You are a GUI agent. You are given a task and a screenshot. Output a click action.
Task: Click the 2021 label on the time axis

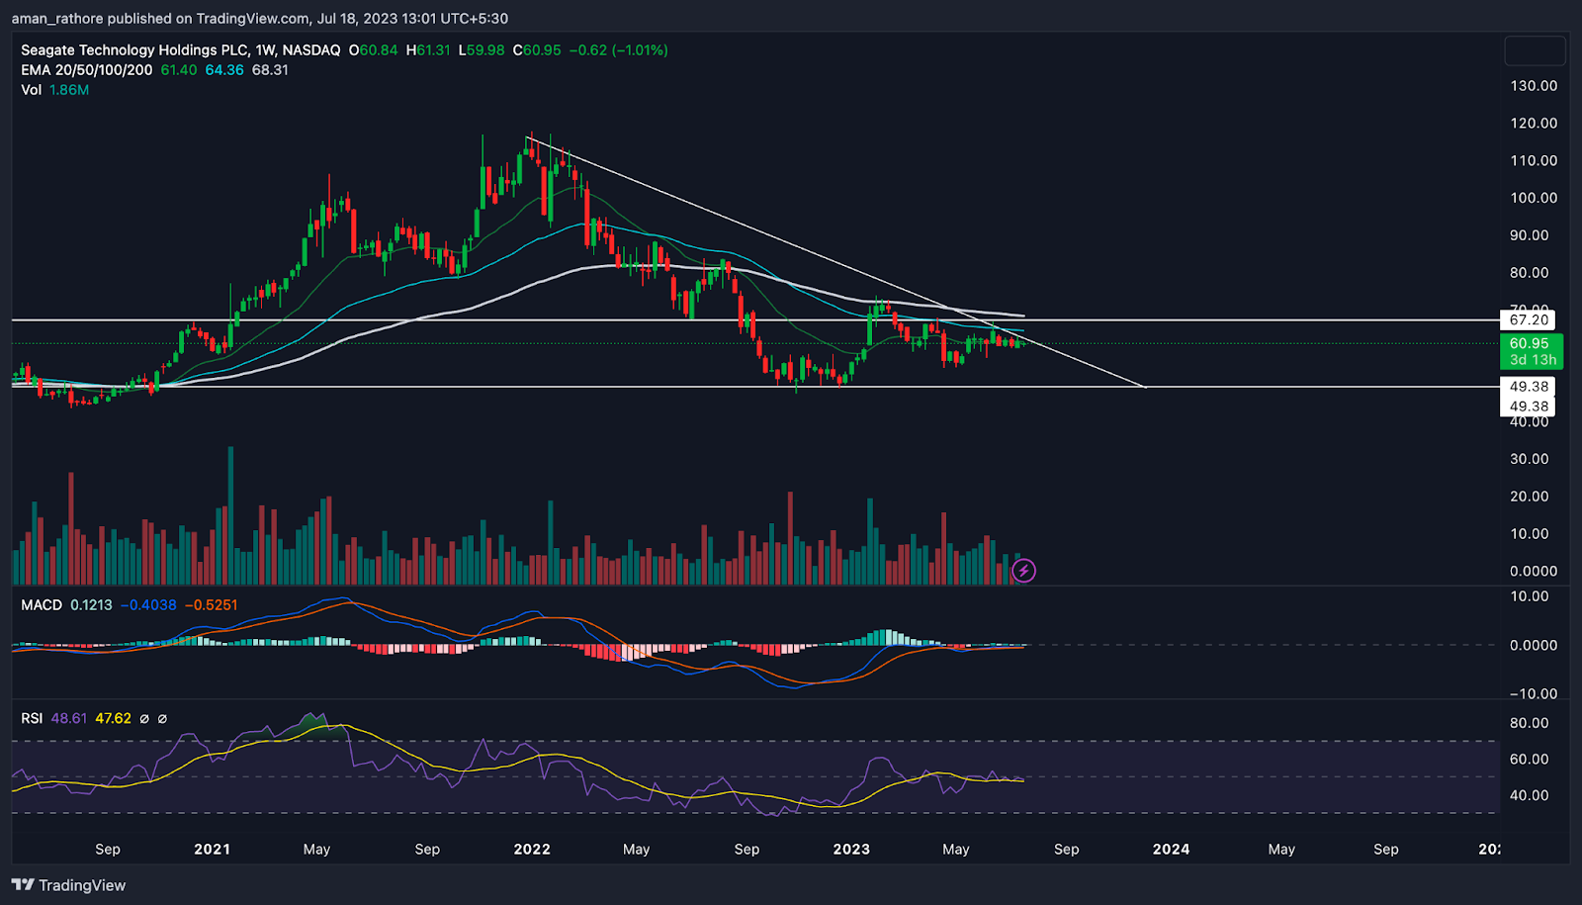[x=212, y=850]
